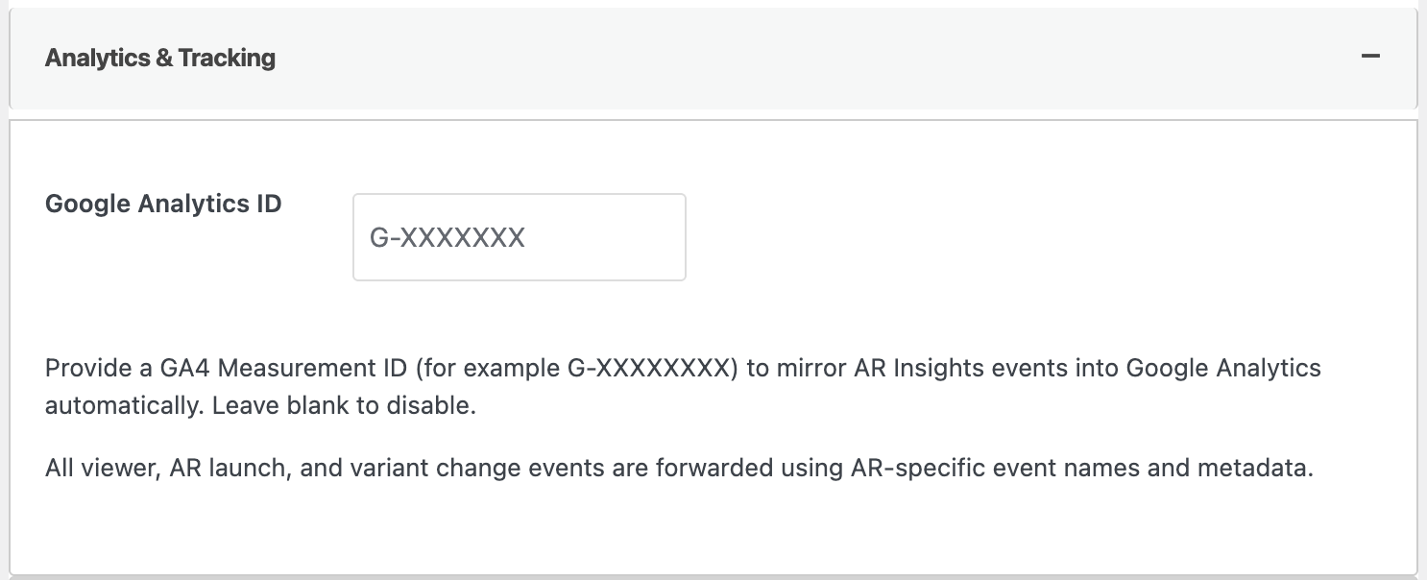Click the empty middle of the panel header bar
The width and height of the screenshot is (1427, 580).
[768, 58]
